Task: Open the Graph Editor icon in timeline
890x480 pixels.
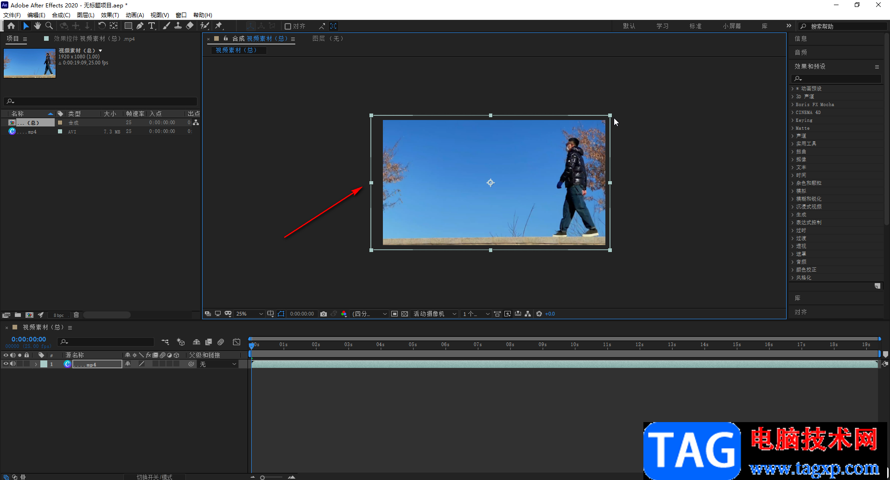Action: pyautogui.click(x=236, y=342)
